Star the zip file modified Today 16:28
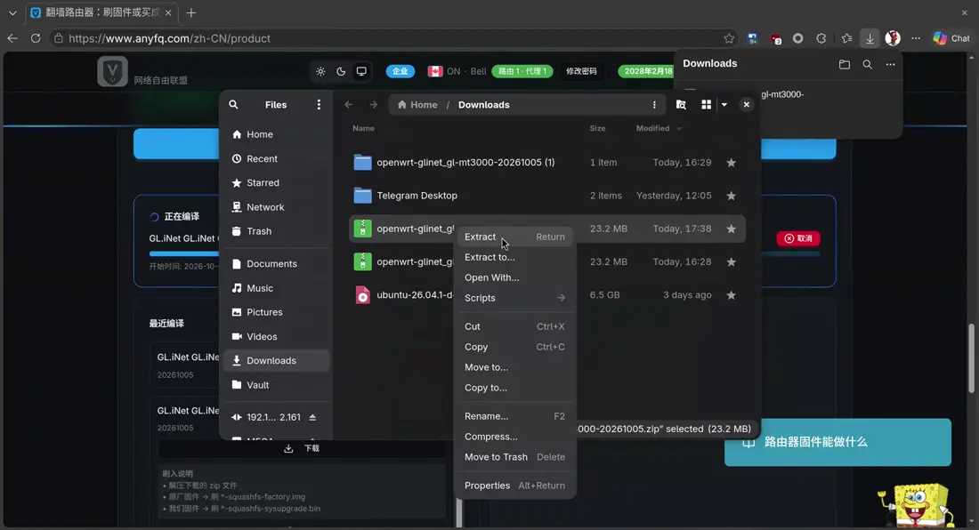979x530 pixels. pos(731,261)
